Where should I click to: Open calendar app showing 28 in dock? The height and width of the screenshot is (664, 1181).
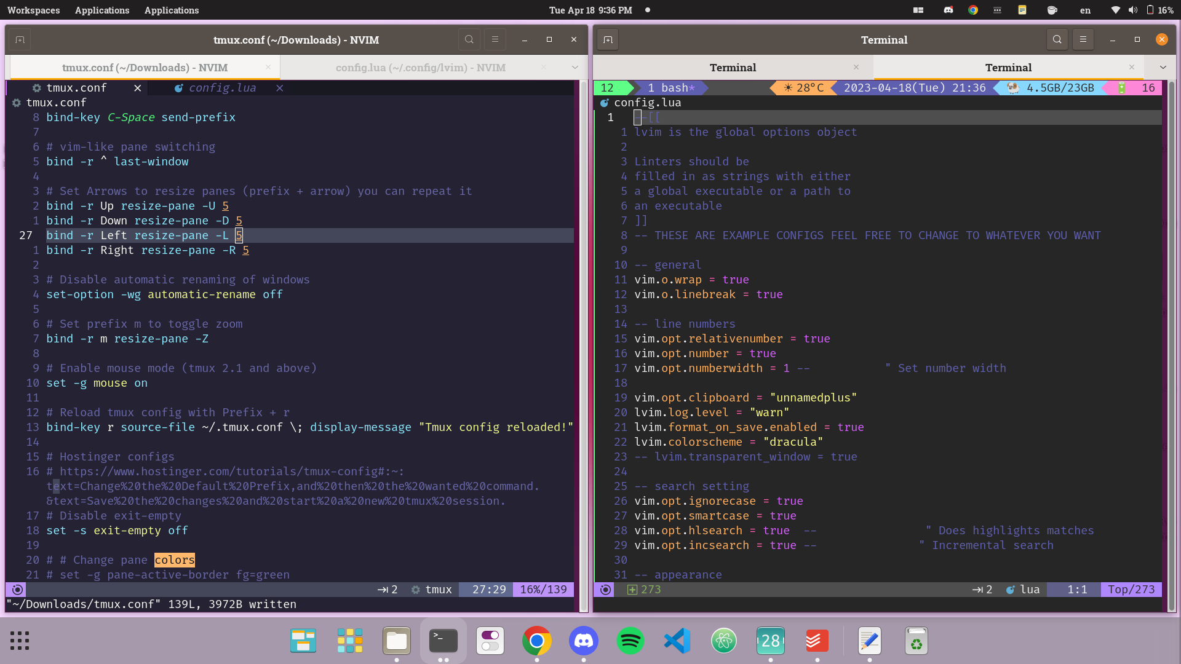point(771,641)
